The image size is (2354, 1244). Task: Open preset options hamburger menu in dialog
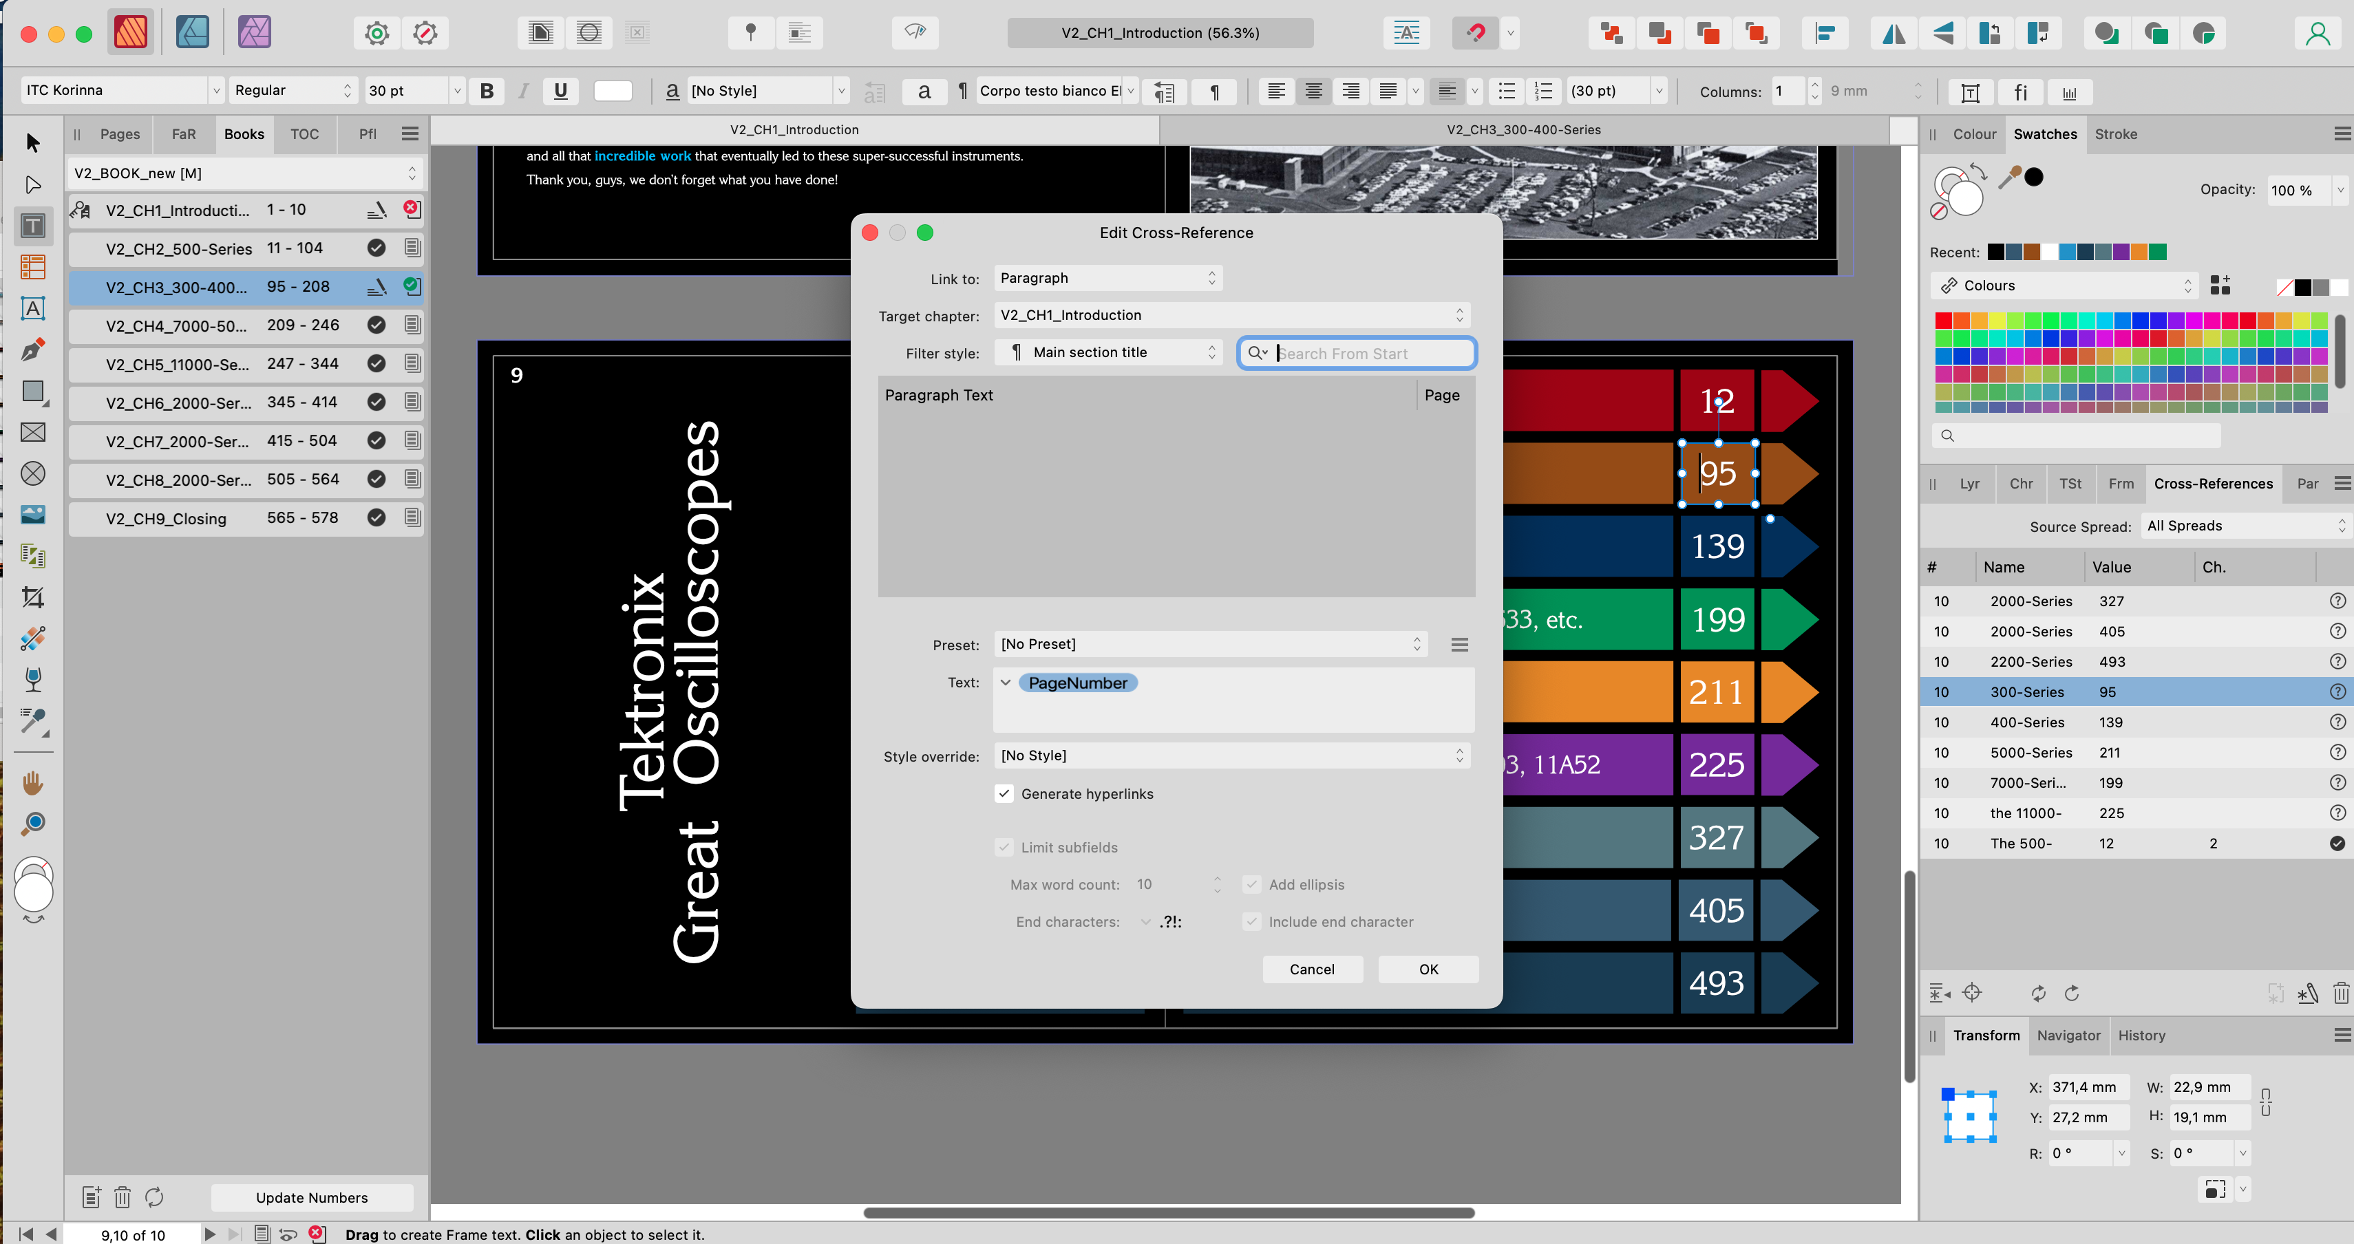pyautogui.click(x=1459, y=645)
